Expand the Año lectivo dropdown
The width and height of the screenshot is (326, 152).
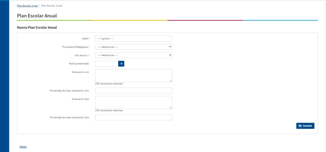click(x=134, y=55)
